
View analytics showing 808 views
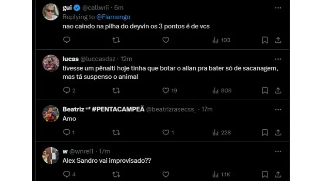(x=221, y=90)
